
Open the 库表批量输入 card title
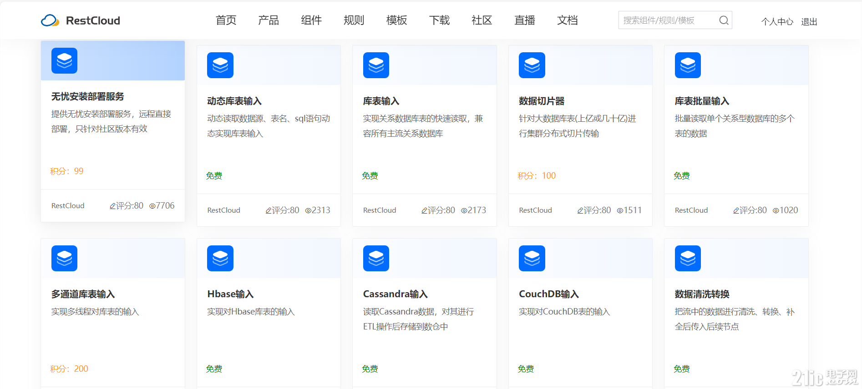(x=702, y=101)
